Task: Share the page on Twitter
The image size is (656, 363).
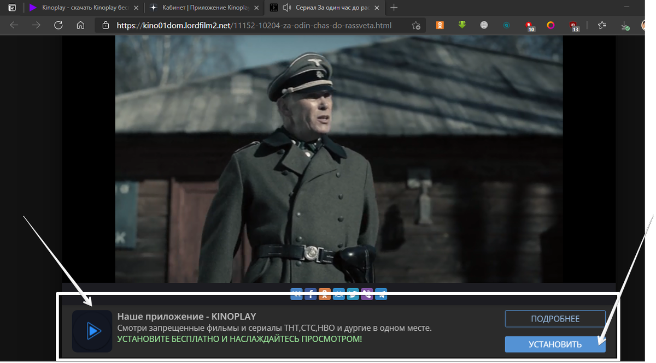Action: click(x=353, y=294)
